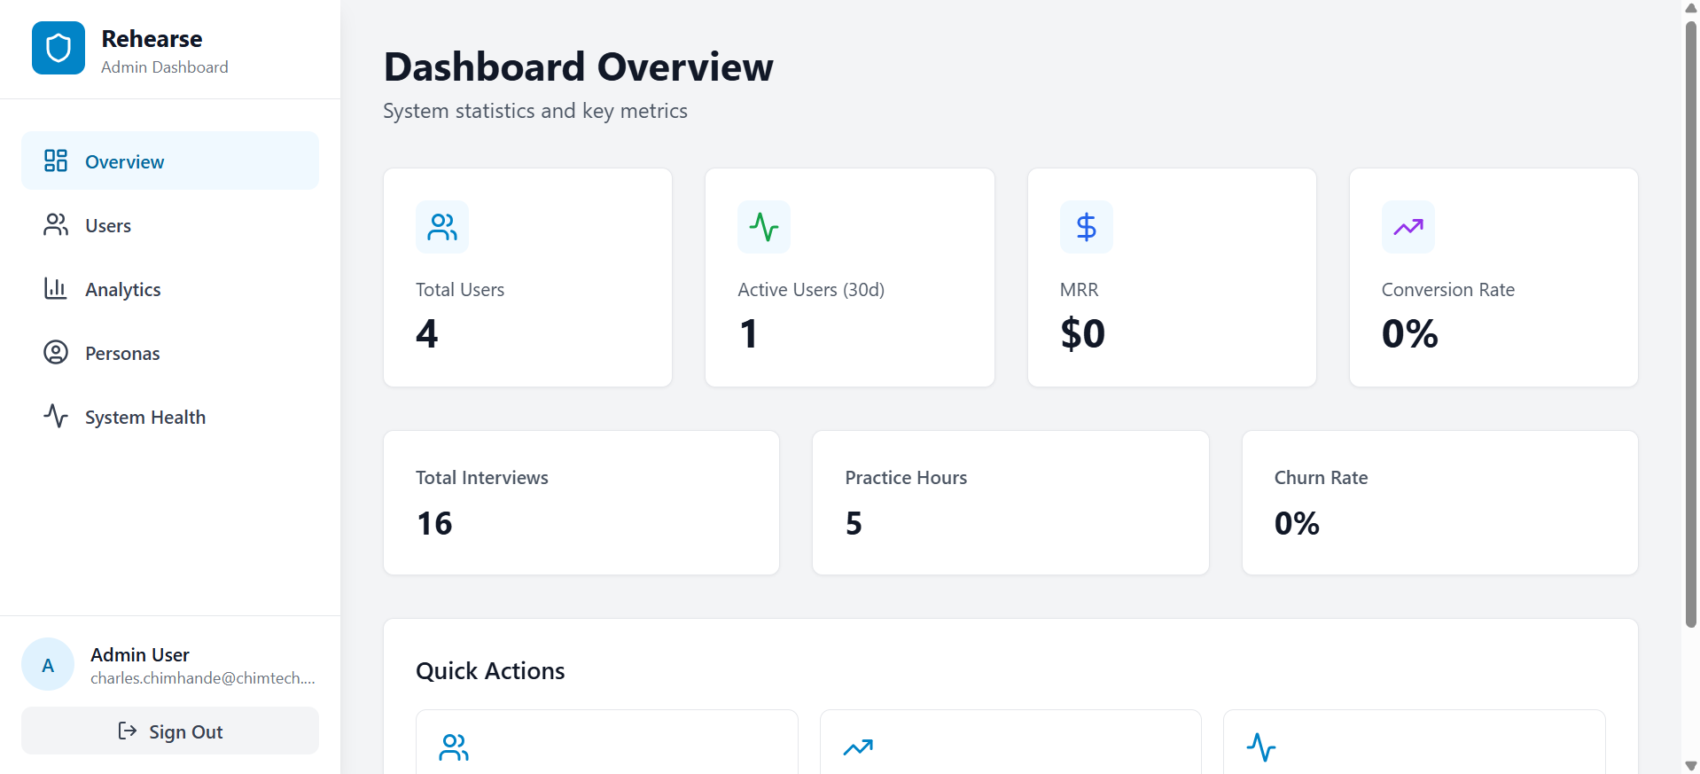The width and height of the screenshot is (1700, 774).
Task: Click the MRR dollar sign icon
Action: point(1087,227)
